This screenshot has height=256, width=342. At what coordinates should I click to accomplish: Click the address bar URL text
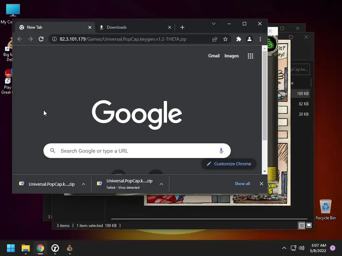click(x=123, y=39)
